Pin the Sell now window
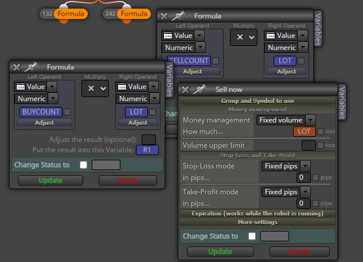This screenshot has width=363, height=262. [200, 90]
